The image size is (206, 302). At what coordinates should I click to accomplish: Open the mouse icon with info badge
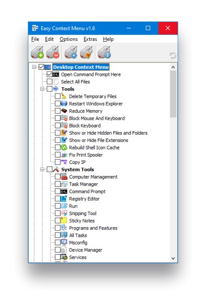pyautogui.click(x=105, y=52)
